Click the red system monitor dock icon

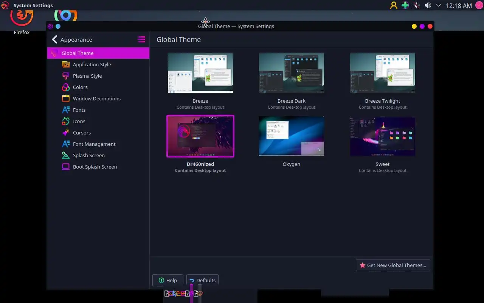[x=183, y=294]
